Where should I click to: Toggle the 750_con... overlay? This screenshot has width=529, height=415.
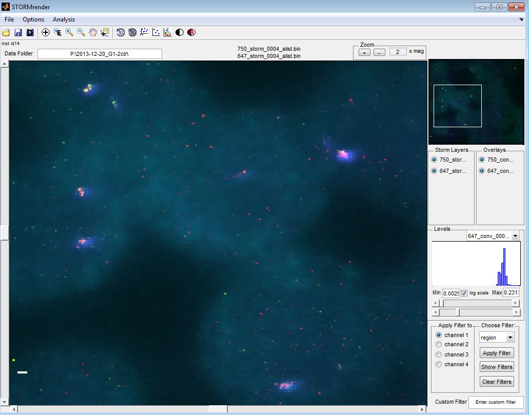tap(482, 160)
